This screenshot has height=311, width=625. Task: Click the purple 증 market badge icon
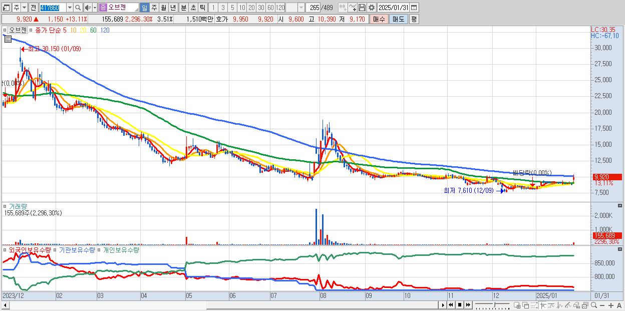[x=103, y=8]
